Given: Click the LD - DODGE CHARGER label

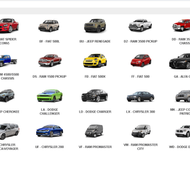Looking at the screenshot, I should point(95,112).
